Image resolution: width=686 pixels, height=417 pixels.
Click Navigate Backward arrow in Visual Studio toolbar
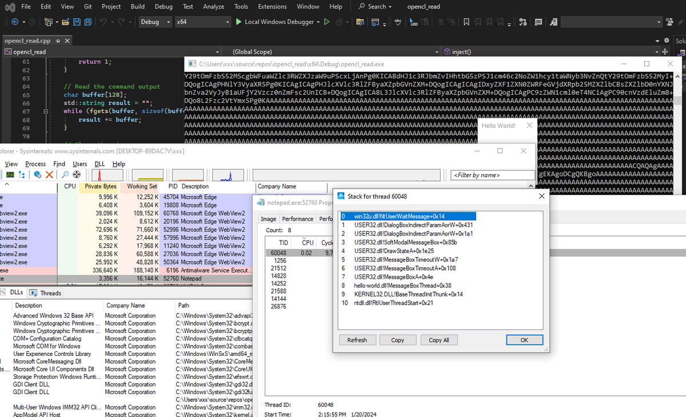(x=15, y=22)
